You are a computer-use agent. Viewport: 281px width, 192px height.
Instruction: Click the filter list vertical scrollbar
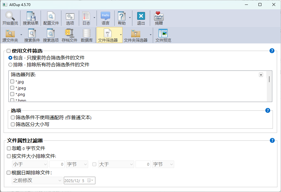pos(269,79)
